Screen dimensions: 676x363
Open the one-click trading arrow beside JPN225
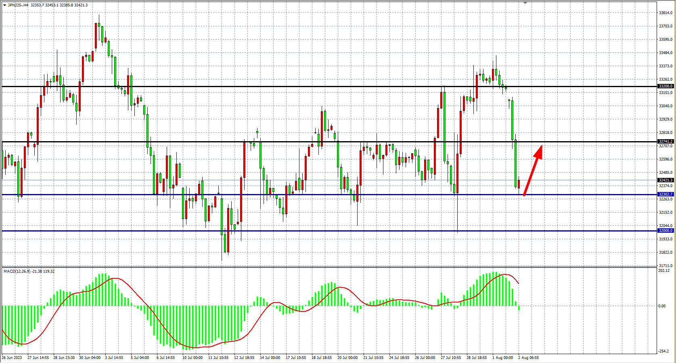(4, 5)
